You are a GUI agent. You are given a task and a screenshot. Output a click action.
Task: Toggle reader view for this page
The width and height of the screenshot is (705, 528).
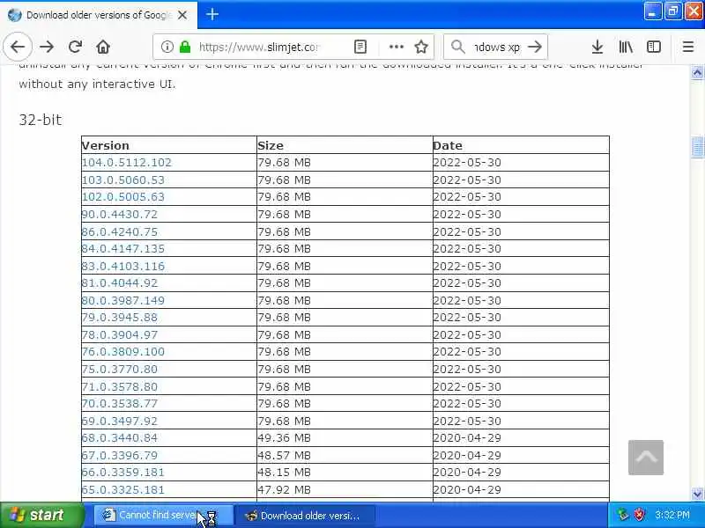pos(360,47)
